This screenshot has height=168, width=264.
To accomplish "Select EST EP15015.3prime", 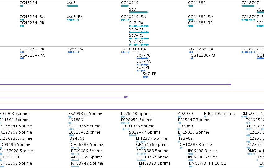I will tap(179, 135).
